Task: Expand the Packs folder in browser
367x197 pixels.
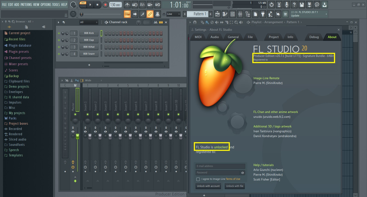Action: click(13, 118)
